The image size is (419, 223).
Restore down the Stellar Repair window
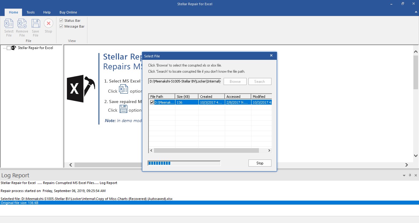coord(403,4)
